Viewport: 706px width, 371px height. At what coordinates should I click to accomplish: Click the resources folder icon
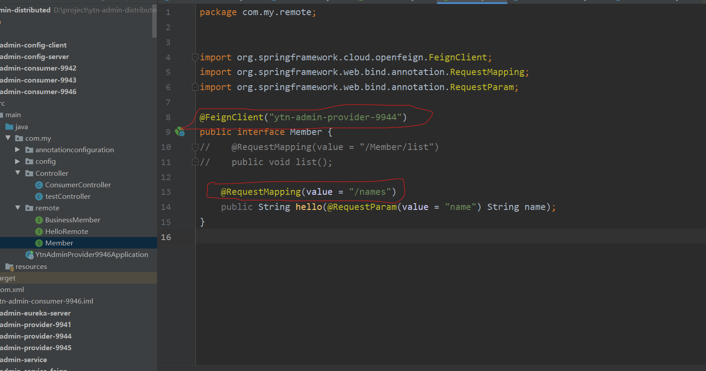(x=9, y=266)
